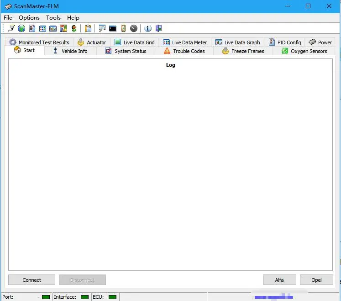Open the black terminal console icon

click(113, 28)
